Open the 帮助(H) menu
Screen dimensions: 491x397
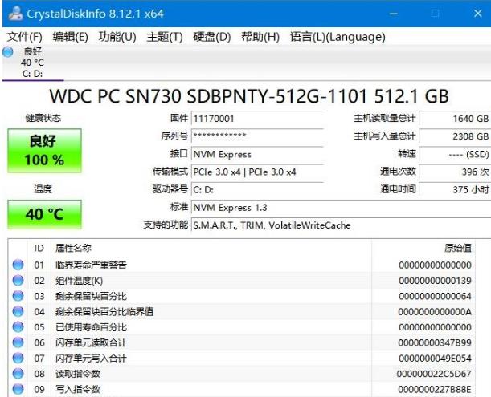(x=260, y=37)
